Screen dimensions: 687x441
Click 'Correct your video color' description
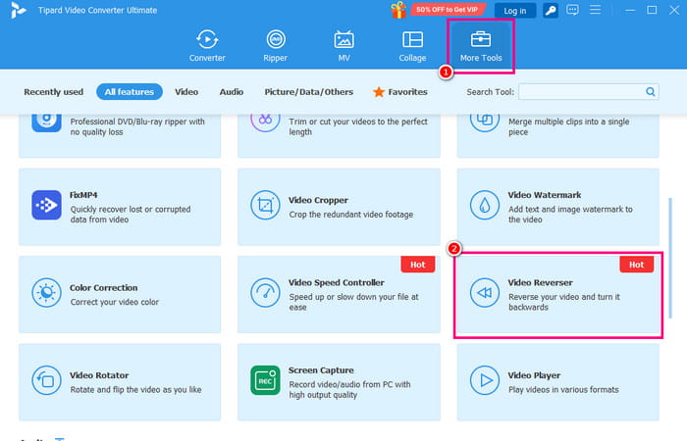click(x=115, y=302)
